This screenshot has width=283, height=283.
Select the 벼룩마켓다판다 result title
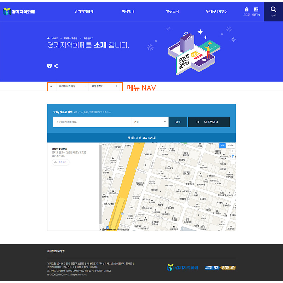click(59, 149)
